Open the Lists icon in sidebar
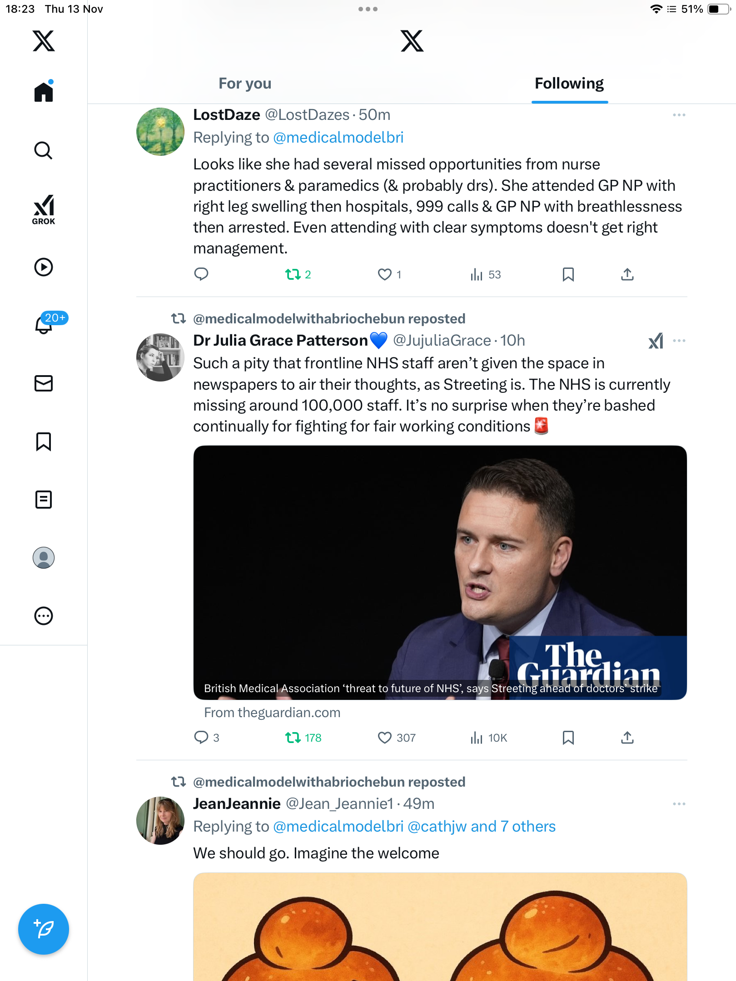736x981 pixels. pos(44,500)
